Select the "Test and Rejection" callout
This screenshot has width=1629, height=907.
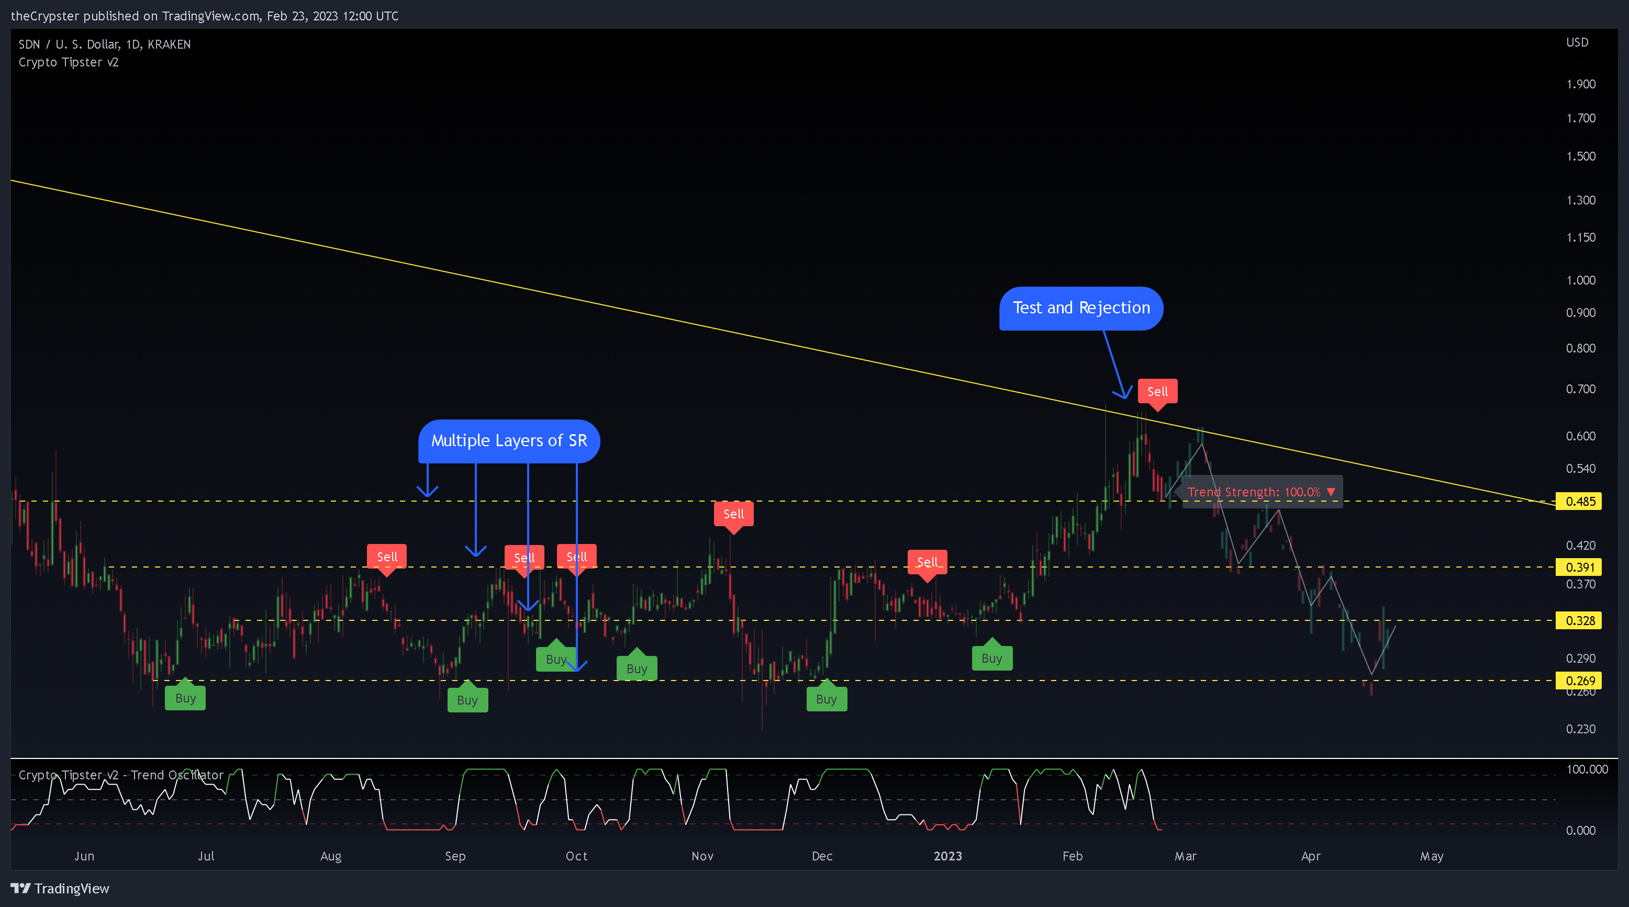[x=1081, y=308]
